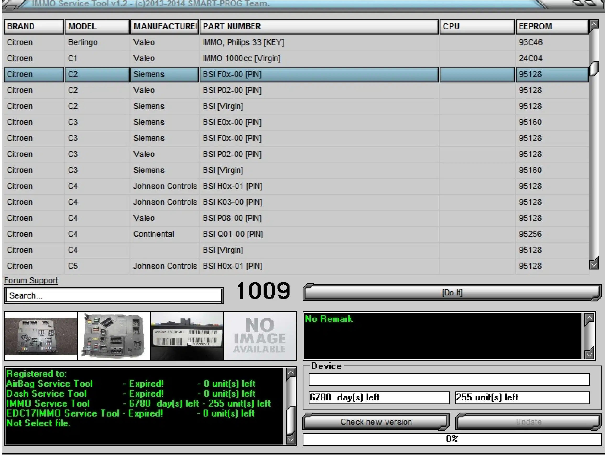Open the Forum Support link
The width and height of the screenshot is (605, 455).
31,280
